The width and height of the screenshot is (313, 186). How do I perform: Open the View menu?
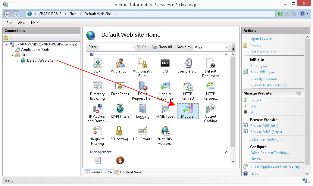[x=21, y=23]
